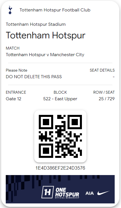Click the large Tottenham Hotspur title
This screenshot has width=121, height=208.
[45, 36]
